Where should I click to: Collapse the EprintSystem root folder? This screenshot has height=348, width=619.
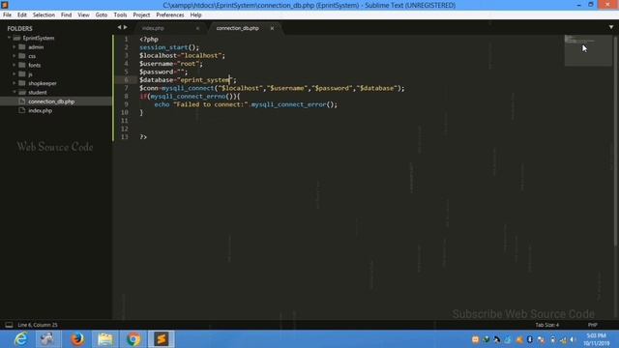click(x=9, y=38)
